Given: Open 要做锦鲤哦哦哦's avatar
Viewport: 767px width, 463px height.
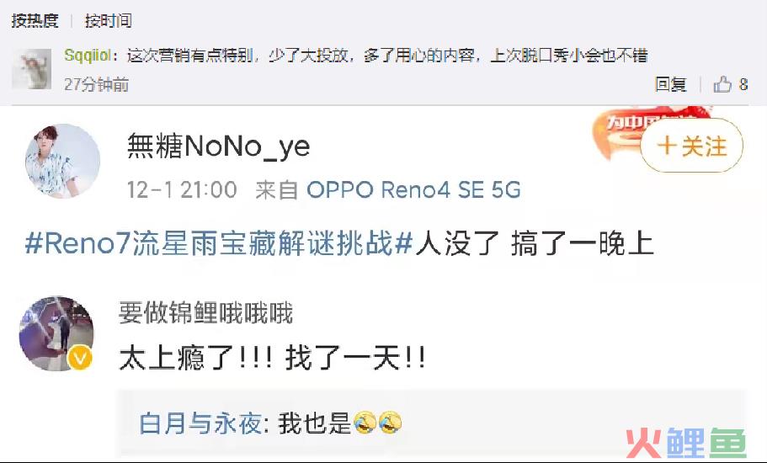Looking at the screenshot, I should tap(56, 333).
